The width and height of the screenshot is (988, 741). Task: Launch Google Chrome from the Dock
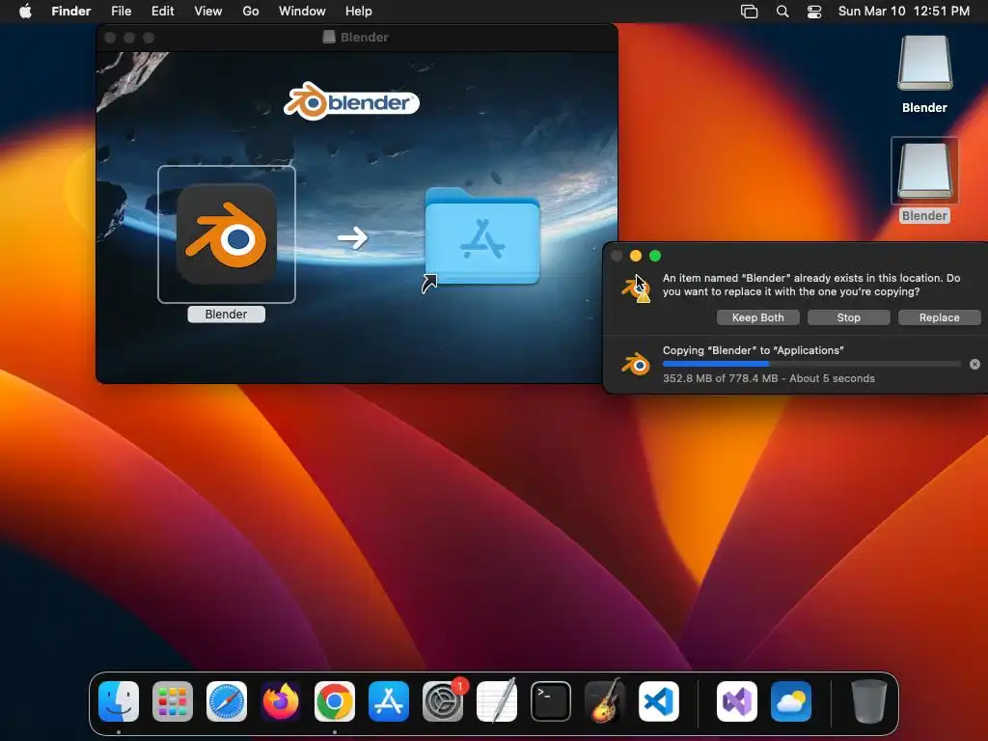tap(335, 701)
